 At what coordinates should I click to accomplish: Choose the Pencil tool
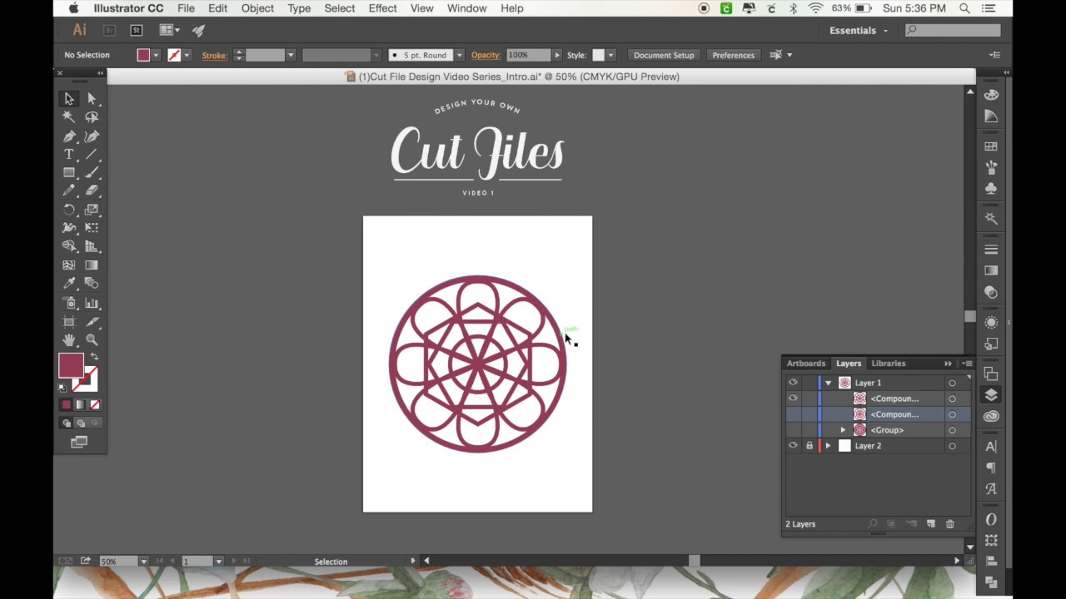[x=69, y=191]
